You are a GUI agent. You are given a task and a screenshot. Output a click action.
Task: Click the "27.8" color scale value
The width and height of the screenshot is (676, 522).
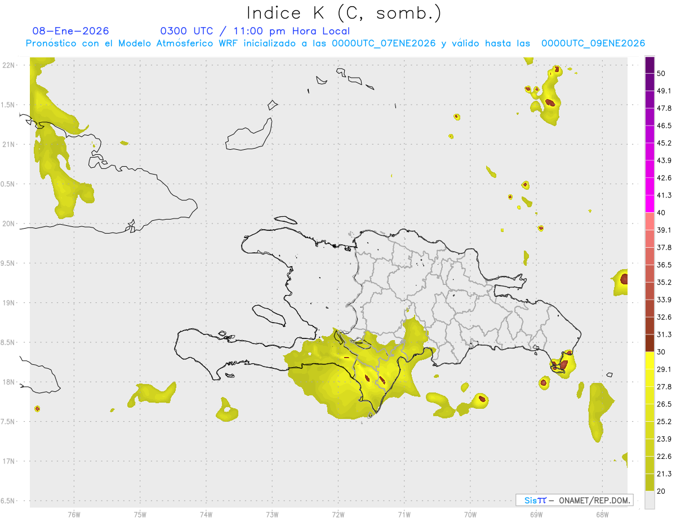coord(664,387)
